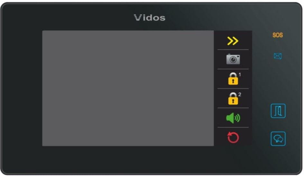Tap the lens of the camera icon
304x176 pixels.
click(233, 60)
